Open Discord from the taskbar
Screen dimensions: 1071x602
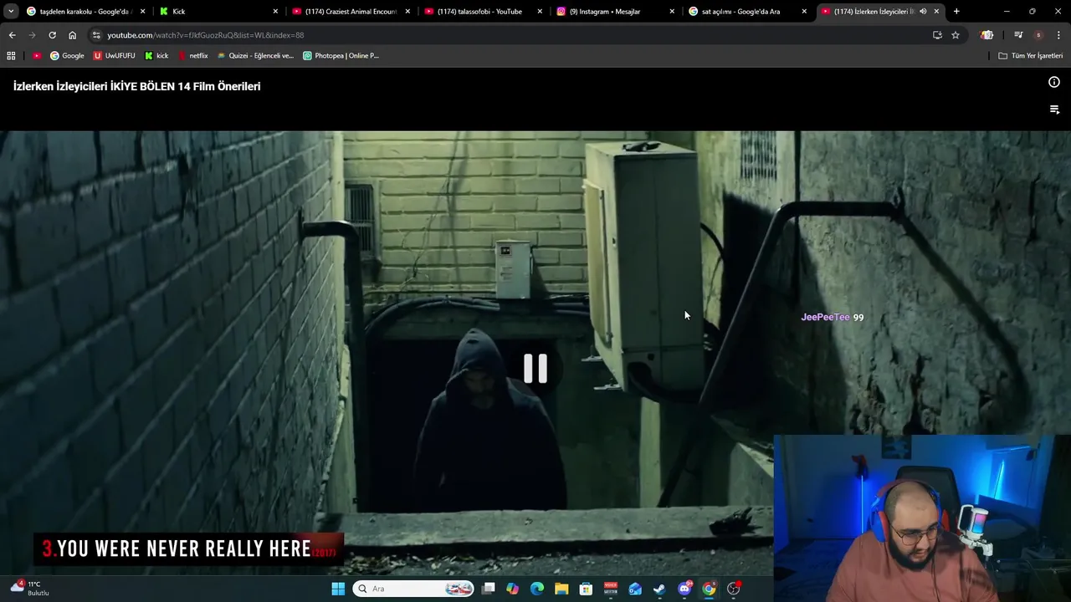click(x=684, y=589)
